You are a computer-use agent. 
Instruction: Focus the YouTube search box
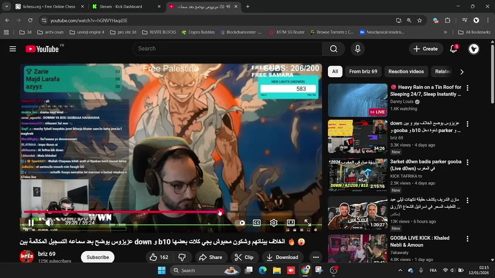227,49
